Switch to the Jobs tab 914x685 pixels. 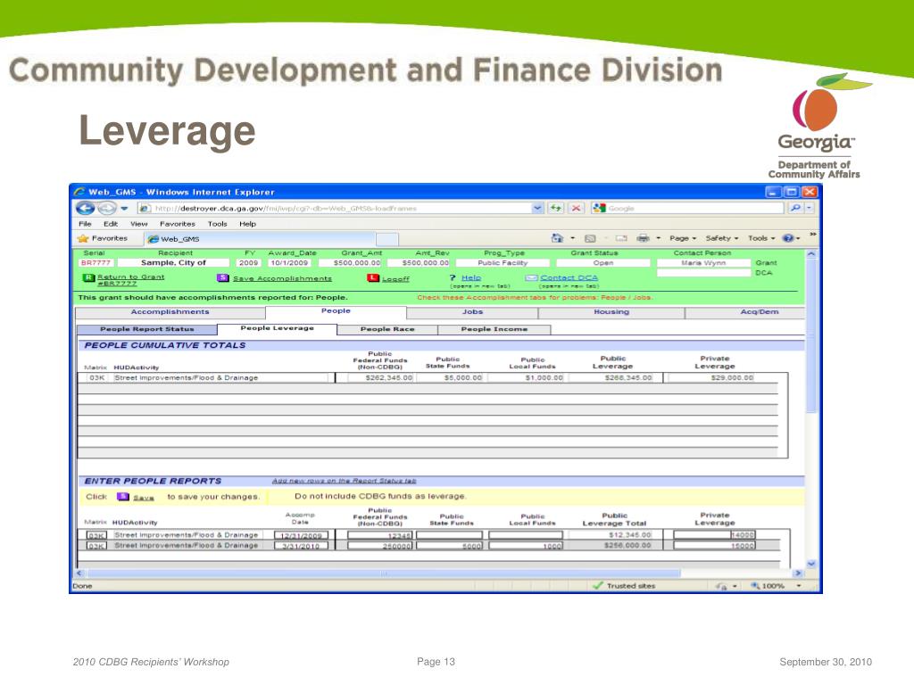472,312
